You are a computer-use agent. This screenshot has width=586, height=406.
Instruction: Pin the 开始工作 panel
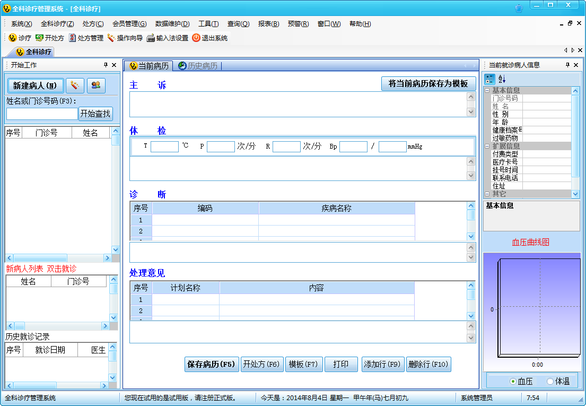click(106, 65)
